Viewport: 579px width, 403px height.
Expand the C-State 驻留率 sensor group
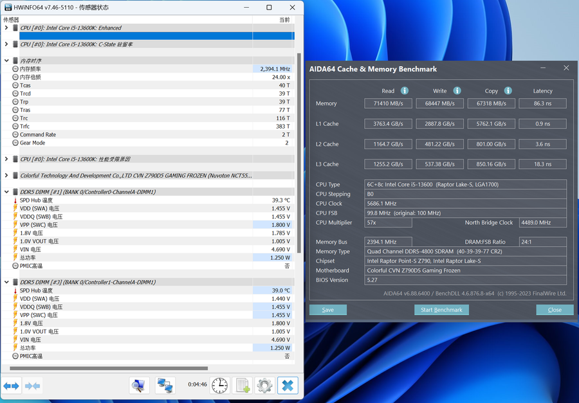coord(6,44)
